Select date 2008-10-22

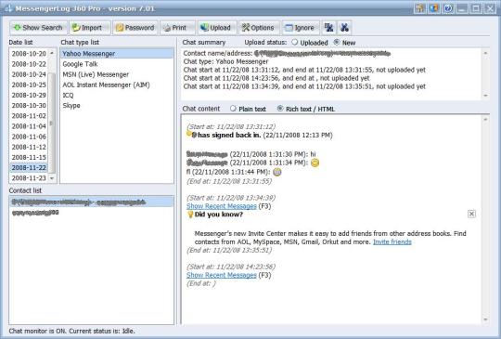29,64
